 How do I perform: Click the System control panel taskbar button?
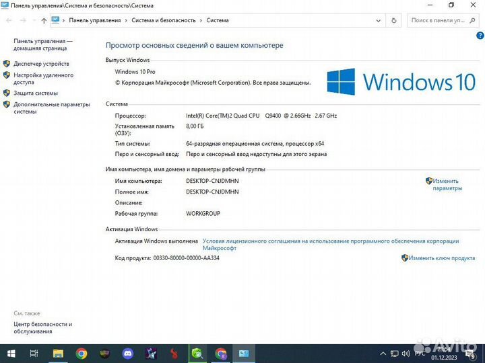click(x=244, y=354)
